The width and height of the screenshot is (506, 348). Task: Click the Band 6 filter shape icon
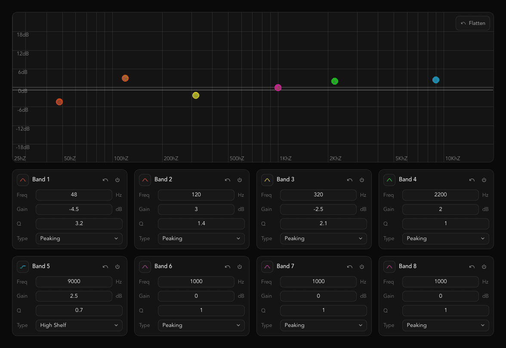(x=145, y=266)
